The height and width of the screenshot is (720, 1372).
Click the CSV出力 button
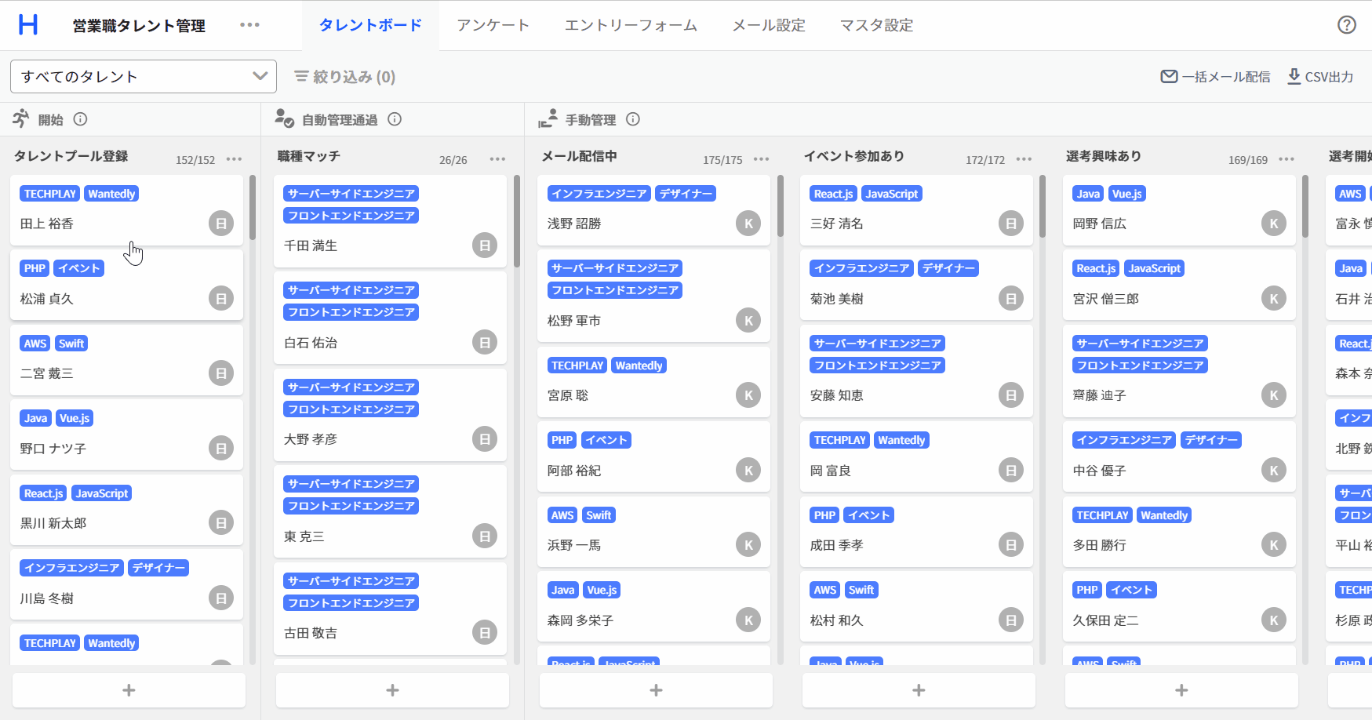click(x=1320, y=77)
